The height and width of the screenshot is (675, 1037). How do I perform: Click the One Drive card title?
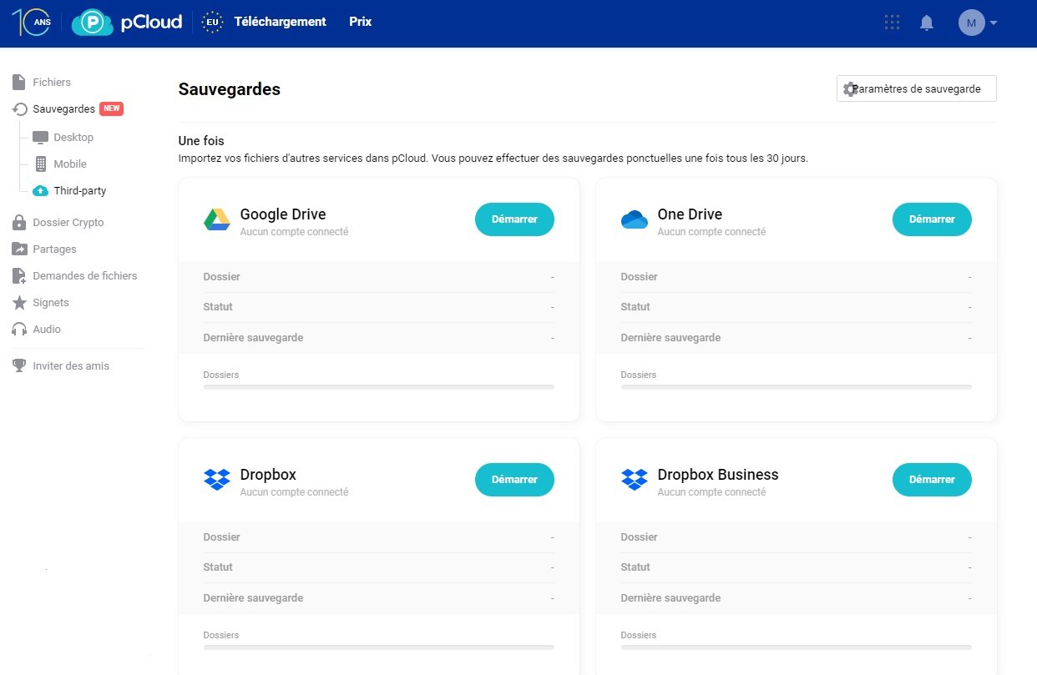(x=690, y=214)
